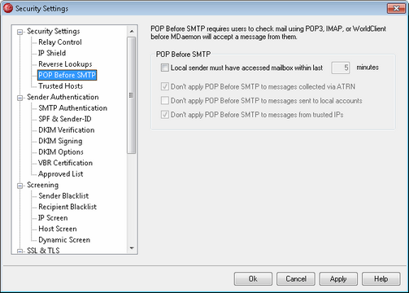Viewport: 409px width, 293px height.
Task: Click the Ok button
Action: (253, 279)
